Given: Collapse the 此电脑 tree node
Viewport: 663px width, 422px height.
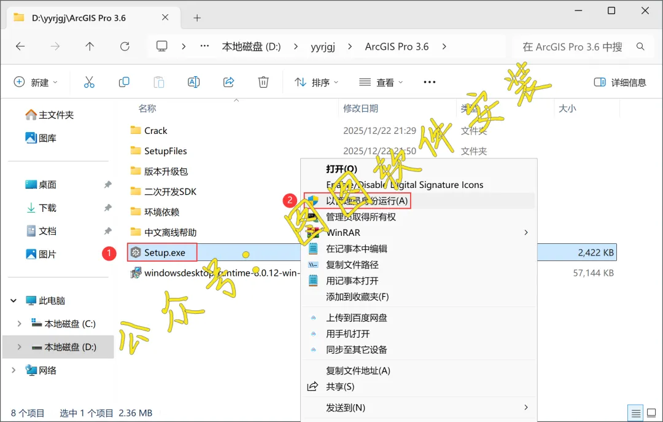Looking at the screenshot, I should click(x=14, y=300).
